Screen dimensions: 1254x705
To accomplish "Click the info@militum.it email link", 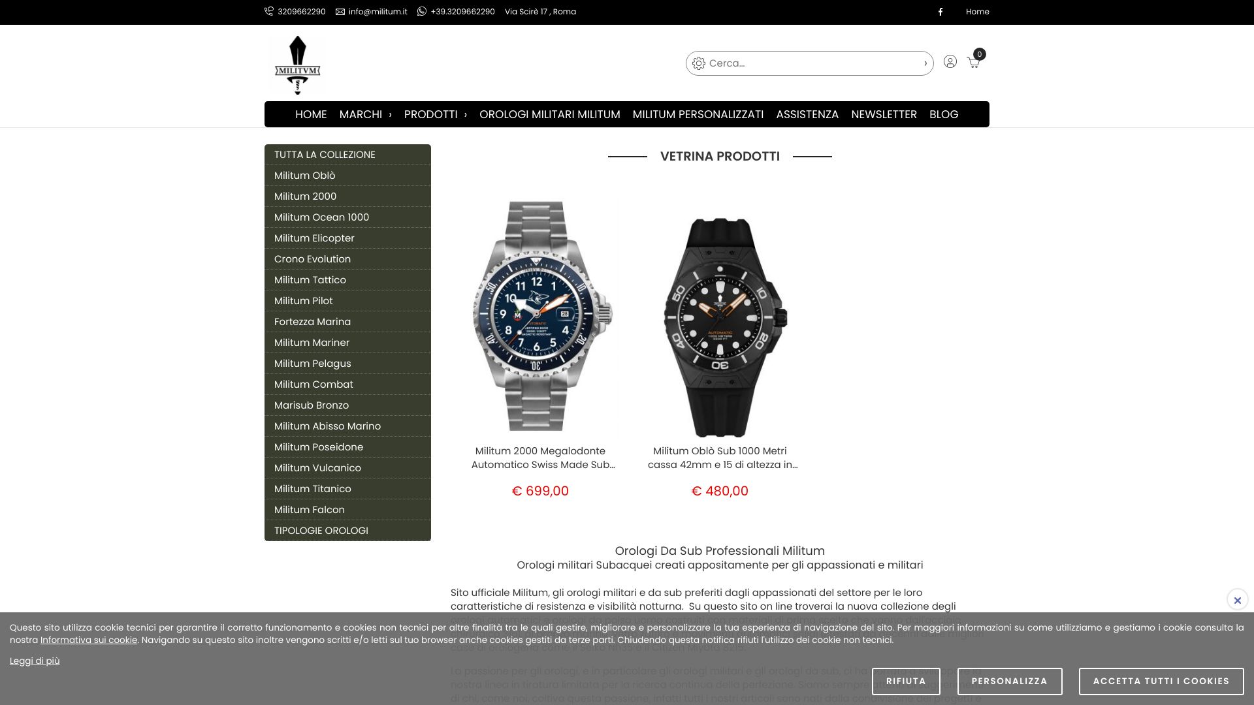I will coord(371,12).
